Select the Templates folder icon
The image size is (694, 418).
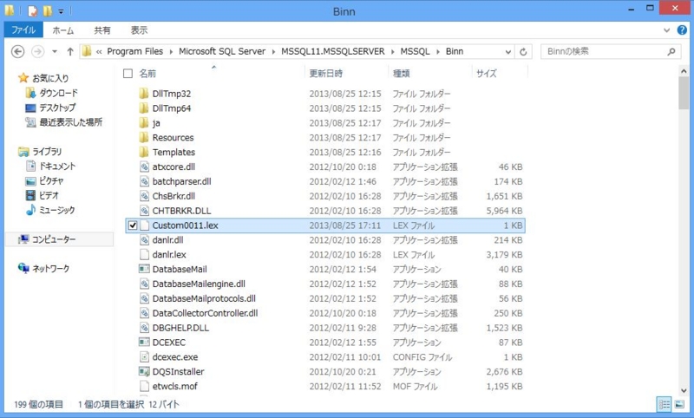point(144,152)
